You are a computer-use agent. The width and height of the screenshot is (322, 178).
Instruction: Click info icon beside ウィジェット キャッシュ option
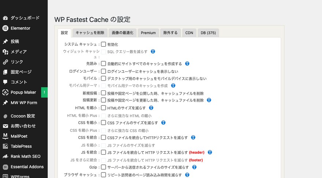[x=153, y=51]
